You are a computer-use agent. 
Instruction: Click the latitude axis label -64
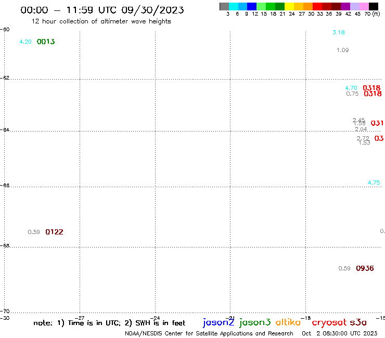point(5,129)
